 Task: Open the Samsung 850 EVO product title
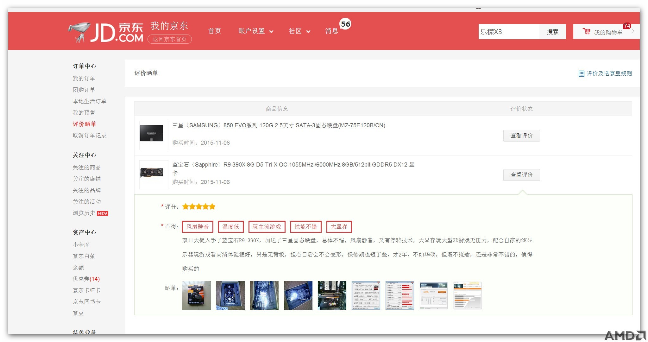279,125
